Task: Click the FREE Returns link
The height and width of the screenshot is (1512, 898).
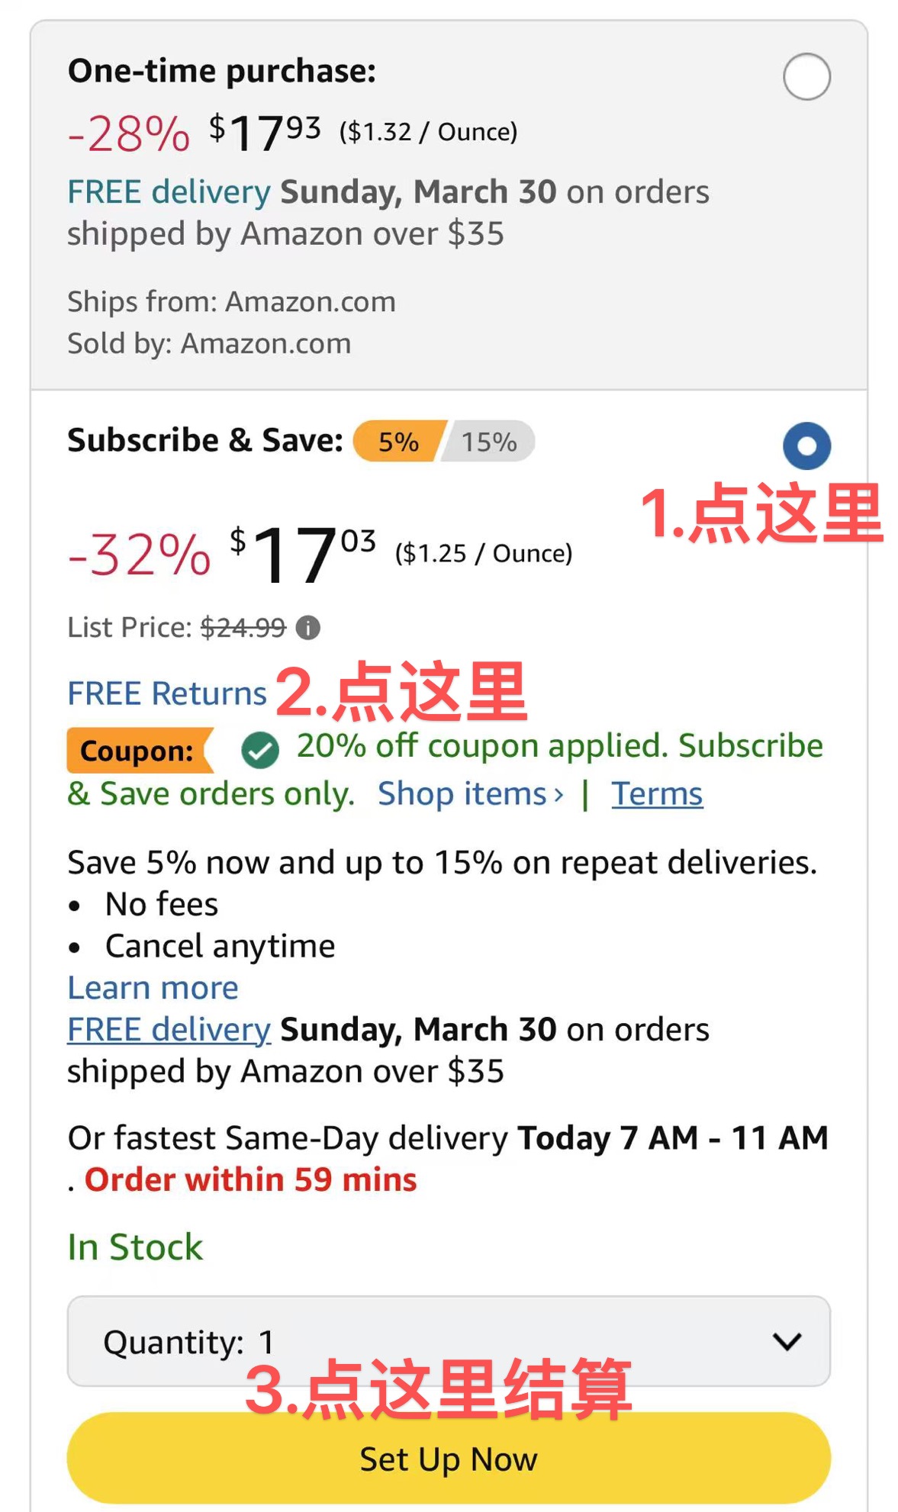Action: (167, 693)
